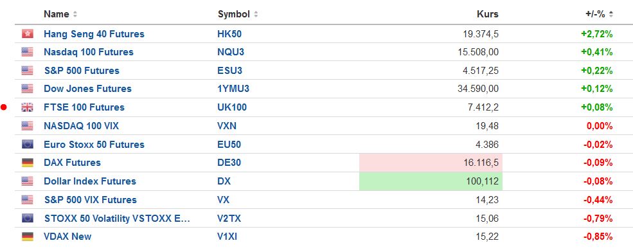Open Dow Jones Futures link

(x=87, y=89)
